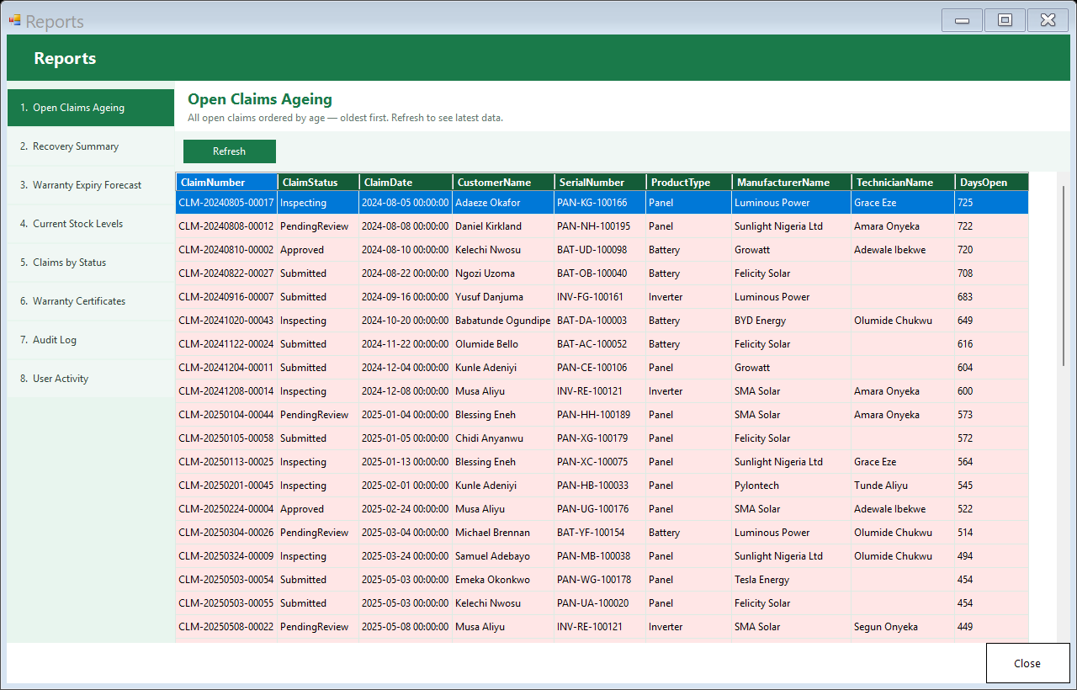Image resolution: width=1077 pixels, height=690 pixels.
Task: Select Warranty Expiry Forecast in sidebar
Action: tap(91, 185)
